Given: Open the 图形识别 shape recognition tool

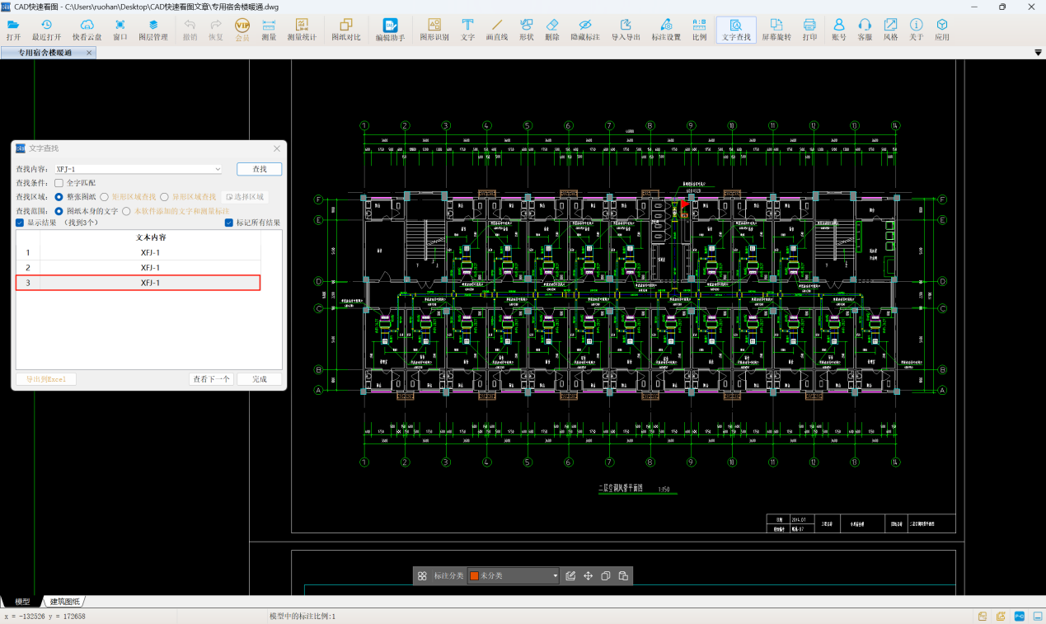Looking at the screenshot, I should click(x=434, y=30).
